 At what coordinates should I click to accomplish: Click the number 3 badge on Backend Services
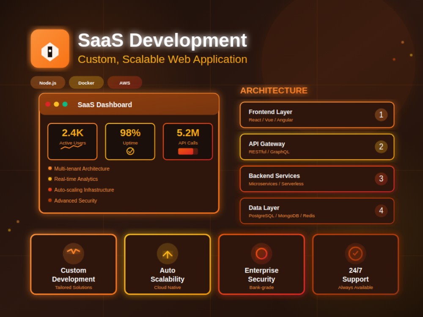click(381, 179)
